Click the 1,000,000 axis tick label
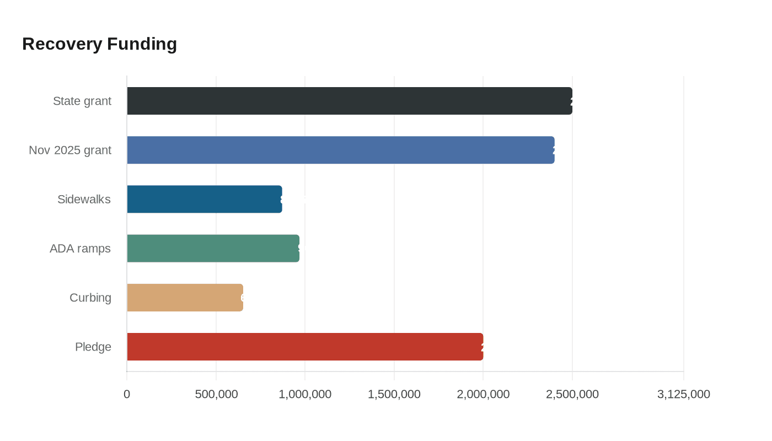772x441 pixels. point(305,394)
